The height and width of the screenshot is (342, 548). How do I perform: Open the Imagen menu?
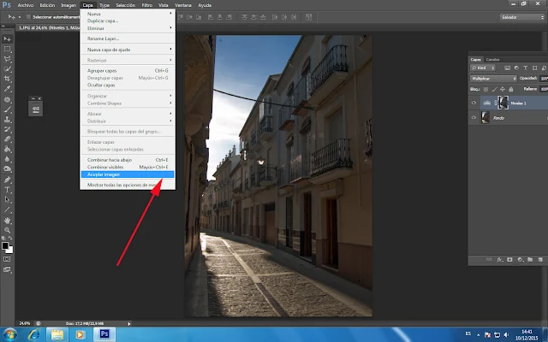tap(68, 5)
